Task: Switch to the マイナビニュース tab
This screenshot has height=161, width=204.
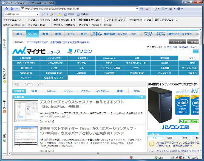Action: [x=14, y=20]
